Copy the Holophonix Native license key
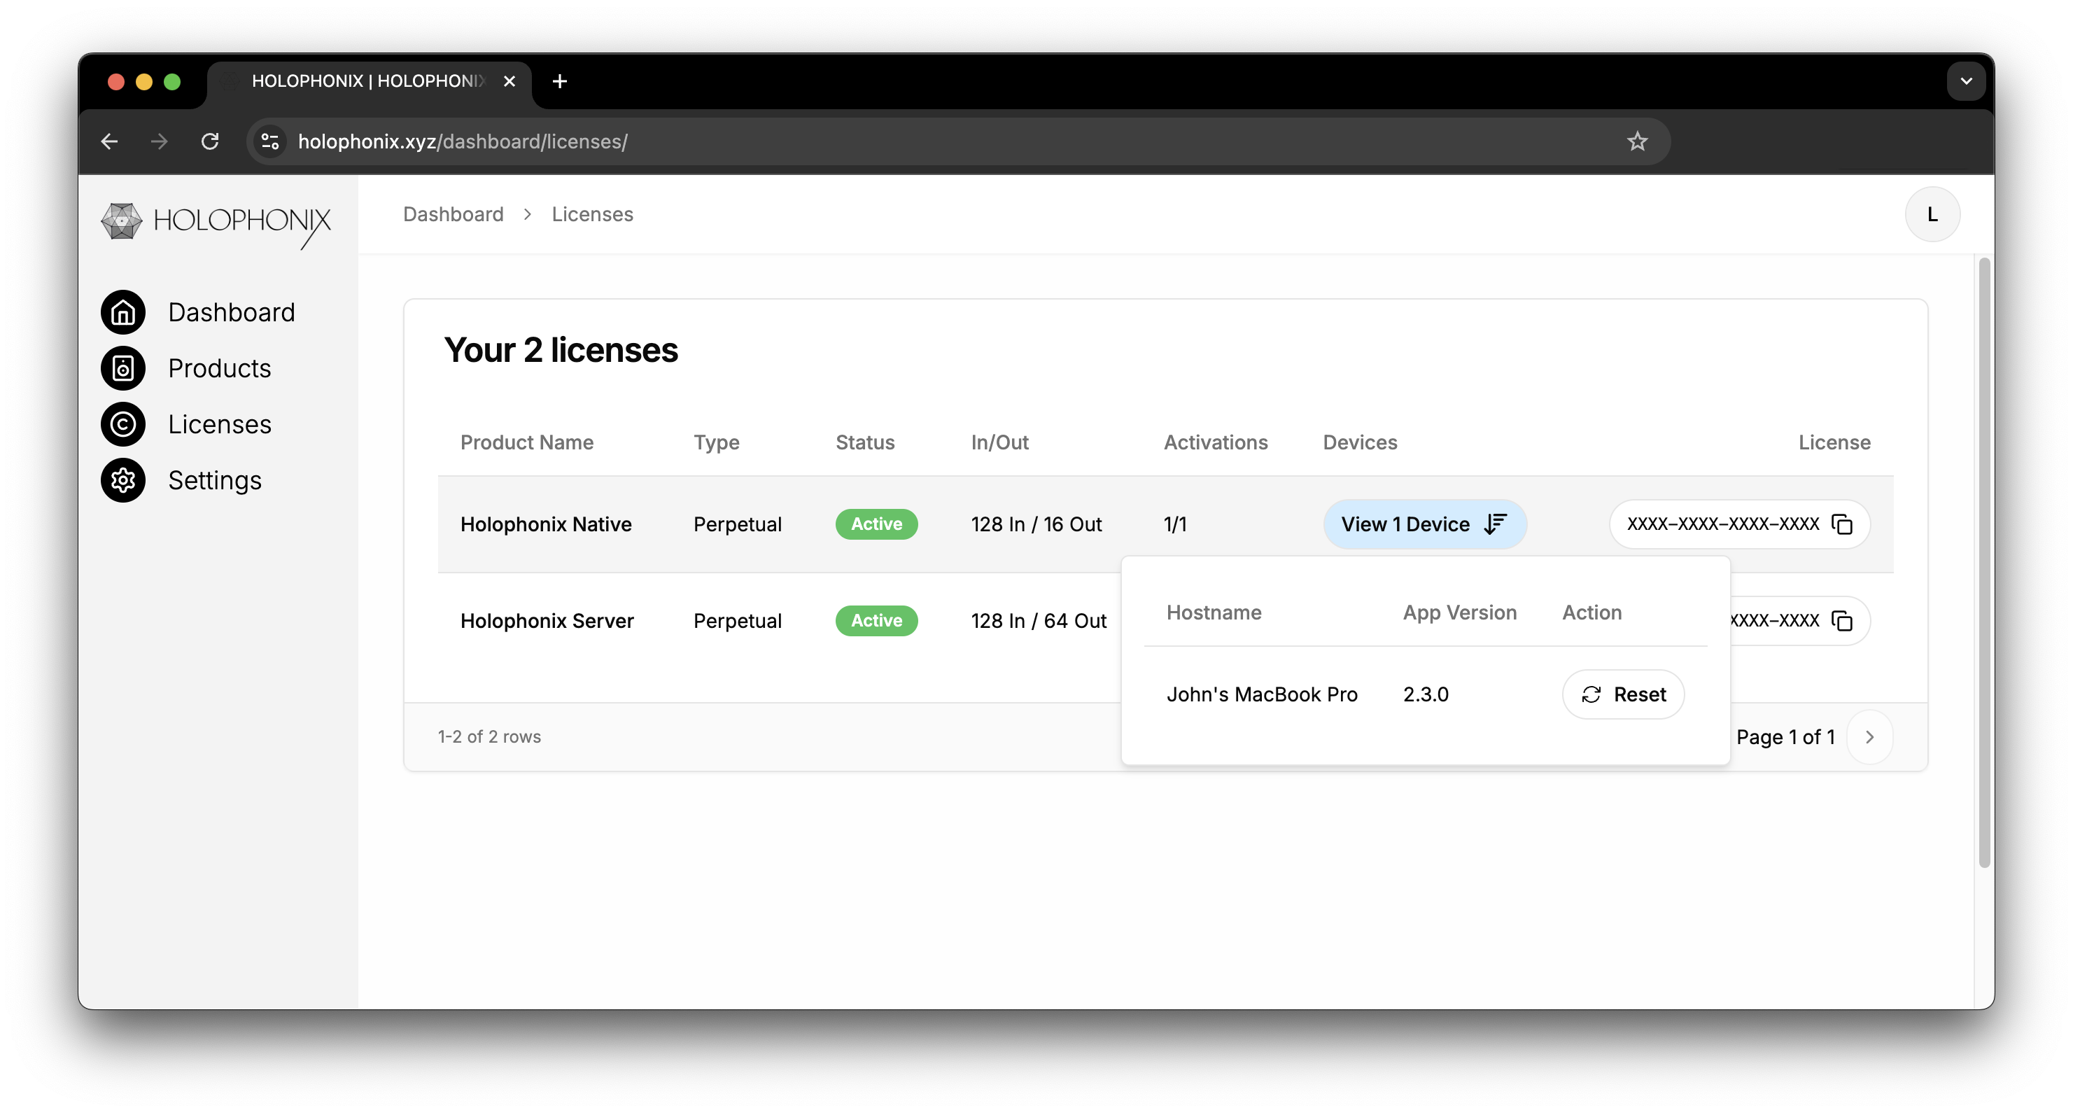The image size is (2073, 1113). [x=1841, y=525]
